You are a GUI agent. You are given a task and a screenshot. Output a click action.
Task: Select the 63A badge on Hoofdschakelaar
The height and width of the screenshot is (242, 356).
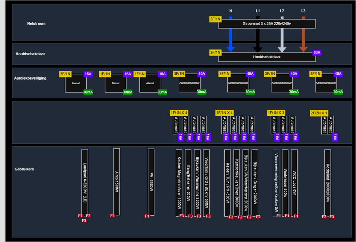click(x=317, y=52)
